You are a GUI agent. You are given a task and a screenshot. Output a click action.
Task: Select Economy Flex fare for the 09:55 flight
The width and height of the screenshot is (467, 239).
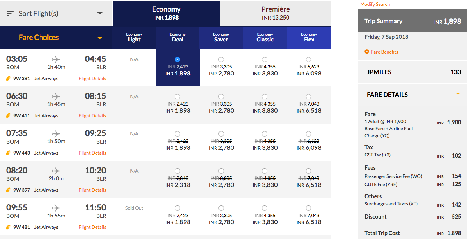tap(308, 208)
